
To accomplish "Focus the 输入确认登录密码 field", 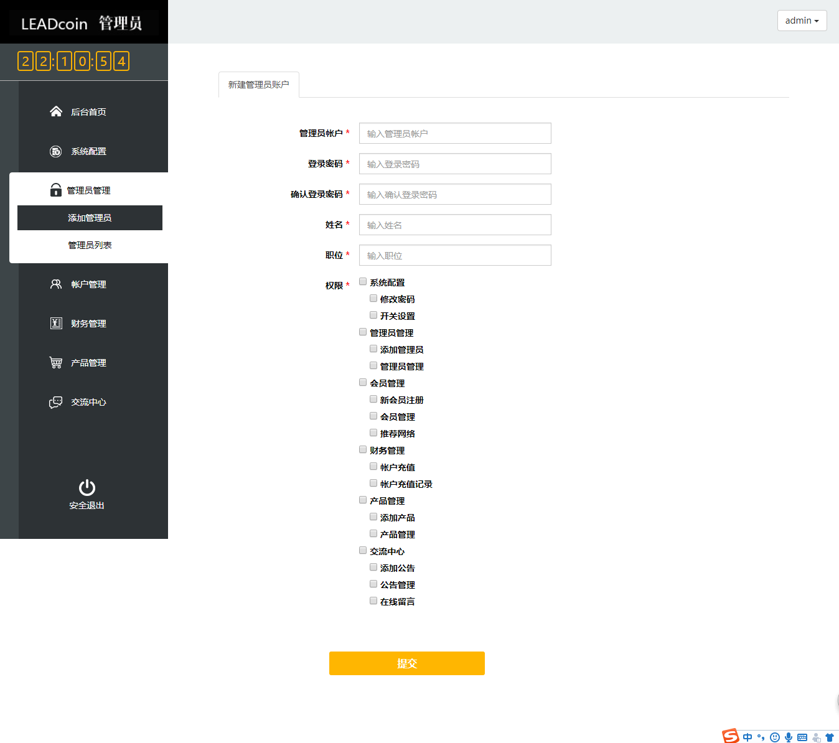I will [x=455, y=194].
